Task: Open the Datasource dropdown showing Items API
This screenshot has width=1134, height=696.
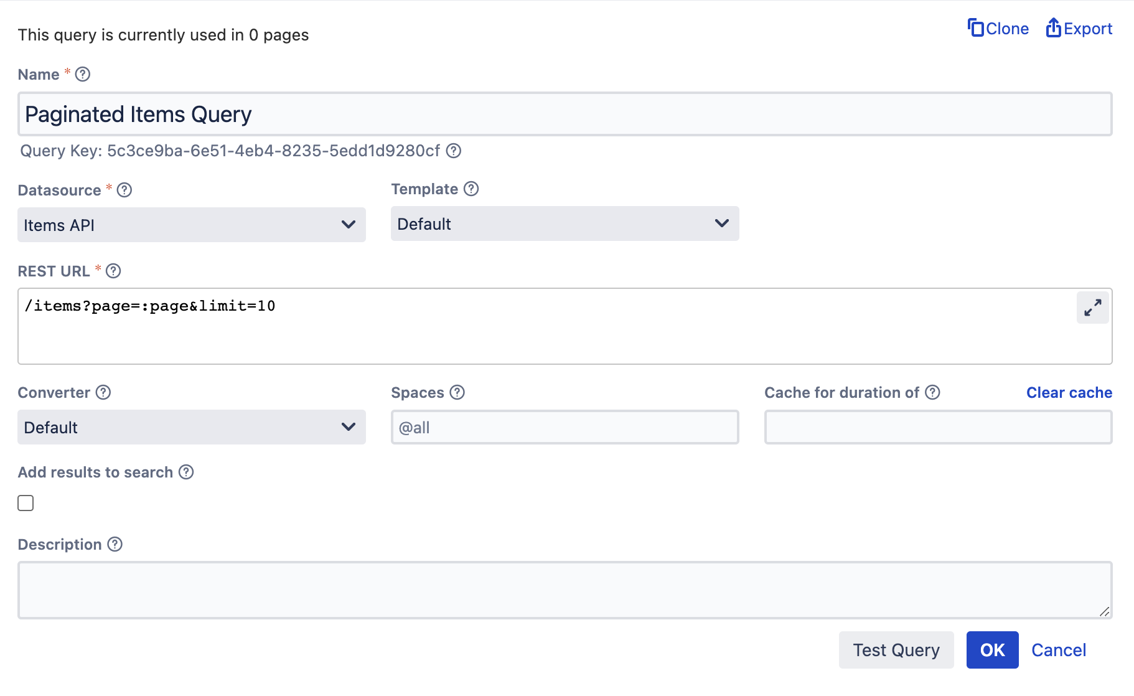Action: pos(191,225)
